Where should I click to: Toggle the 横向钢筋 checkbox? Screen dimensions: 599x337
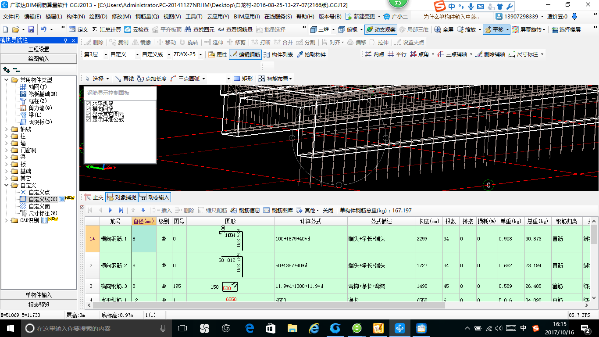88,109
